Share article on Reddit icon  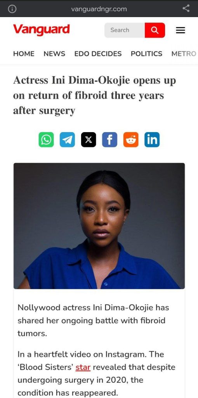(x=131, y=140)
